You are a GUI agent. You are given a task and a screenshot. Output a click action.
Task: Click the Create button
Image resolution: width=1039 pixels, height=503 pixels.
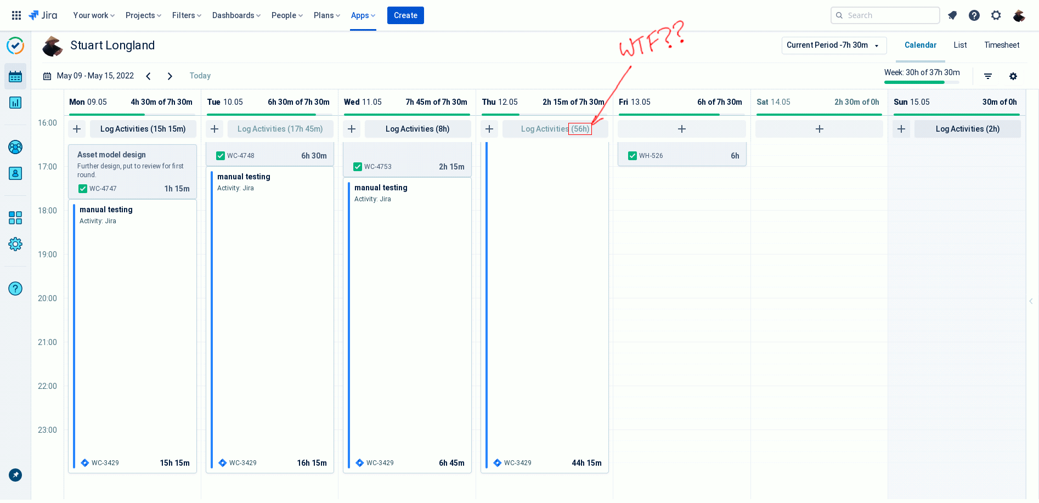click(x=405, y=15)
